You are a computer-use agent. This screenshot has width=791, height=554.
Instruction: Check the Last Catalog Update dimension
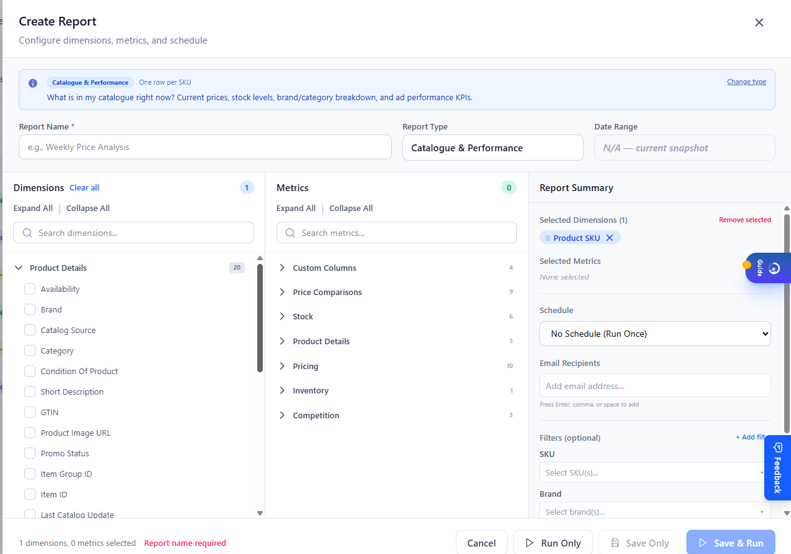(30, 514)
